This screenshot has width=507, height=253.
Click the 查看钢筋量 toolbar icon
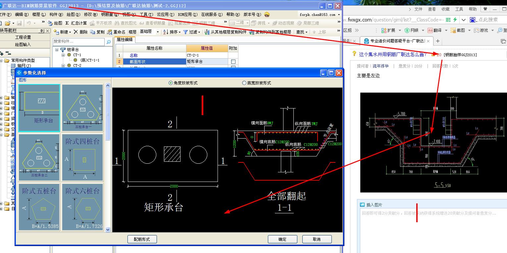142,23
